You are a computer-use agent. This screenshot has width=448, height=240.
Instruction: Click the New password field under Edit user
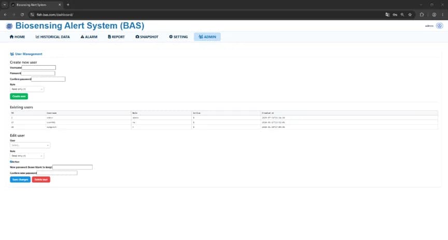[72, 167]
